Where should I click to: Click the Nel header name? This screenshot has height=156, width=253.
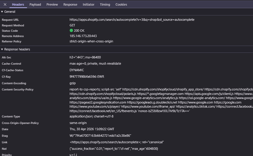4,149
